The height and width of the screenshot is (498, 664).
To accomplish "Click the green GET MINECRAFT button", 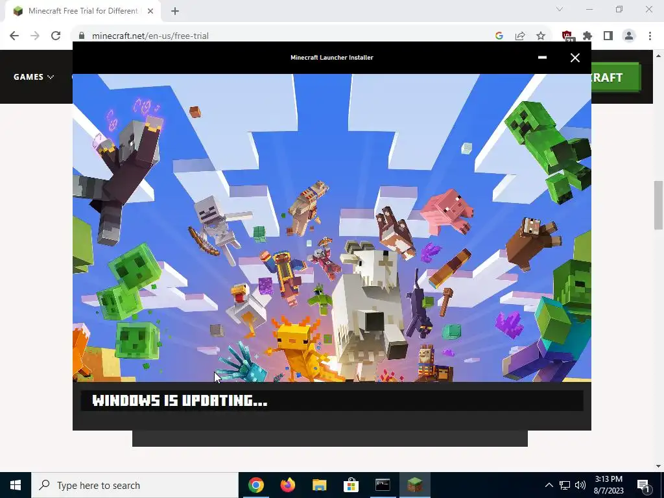I will (615, 77).
